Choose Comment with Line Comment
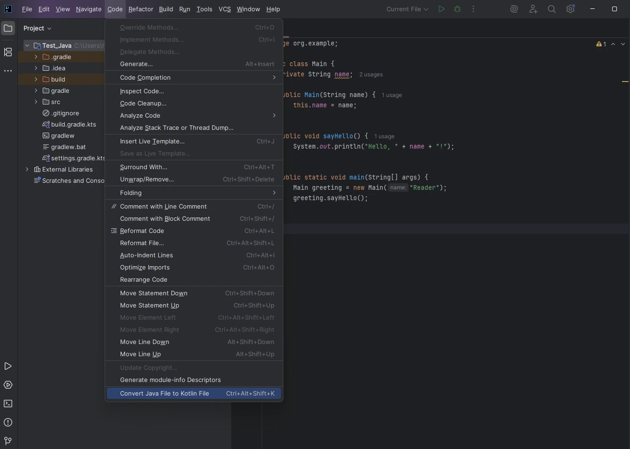Image resolution: width=630 pixels, height=449 pixels. 194,206
